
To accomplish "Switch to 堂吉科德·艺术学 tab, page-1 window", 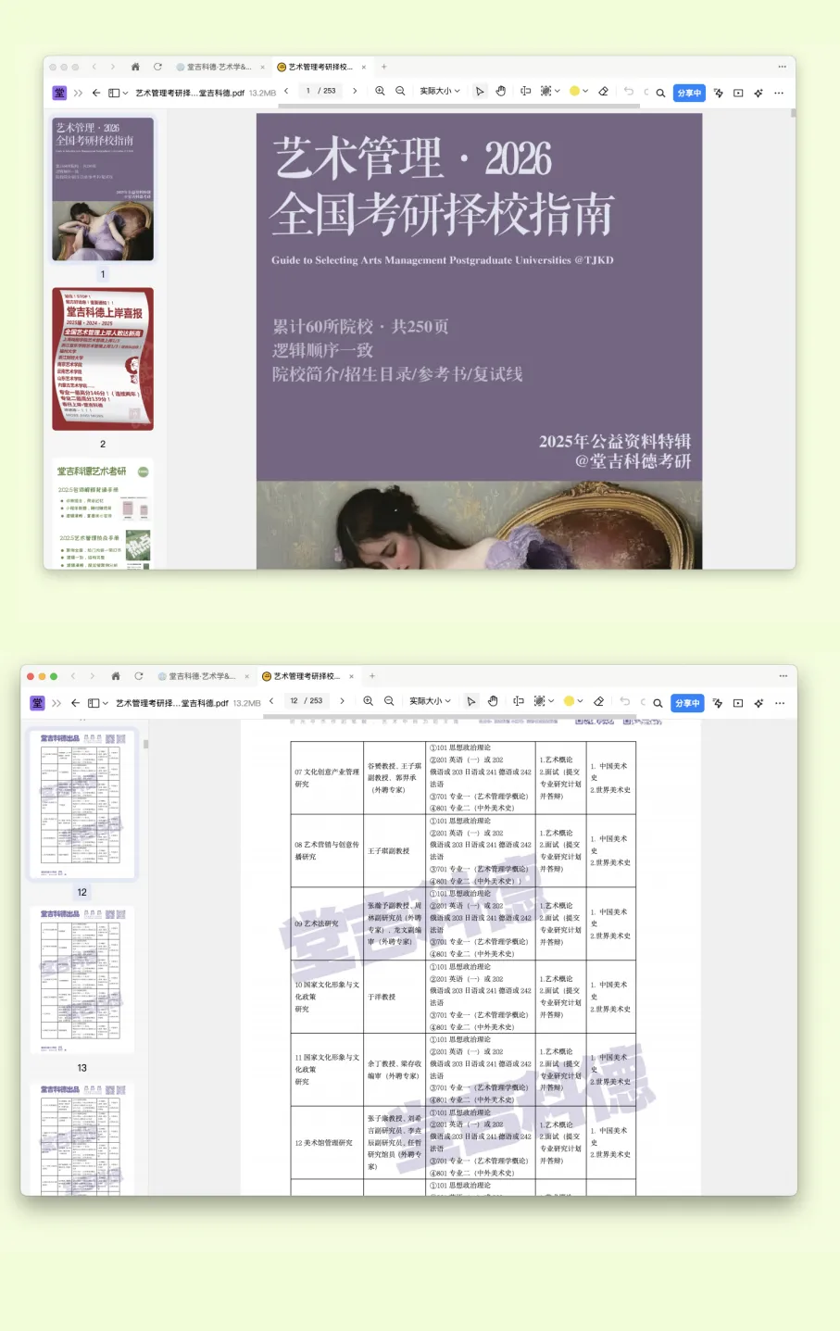I will click(216, 67).
